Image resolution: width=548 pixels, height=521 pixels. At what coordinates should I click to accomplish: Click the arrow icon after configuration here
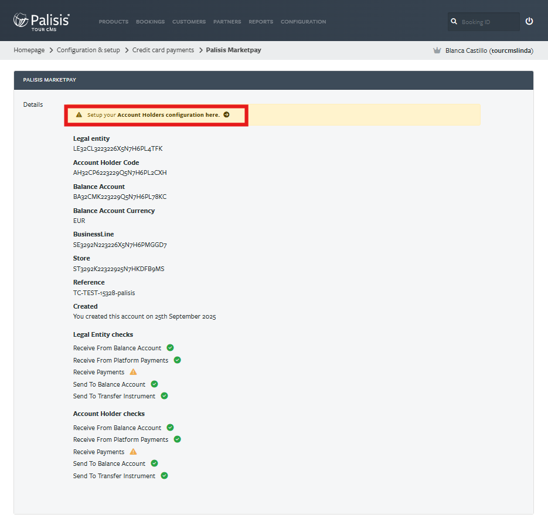tap(226, 115)
